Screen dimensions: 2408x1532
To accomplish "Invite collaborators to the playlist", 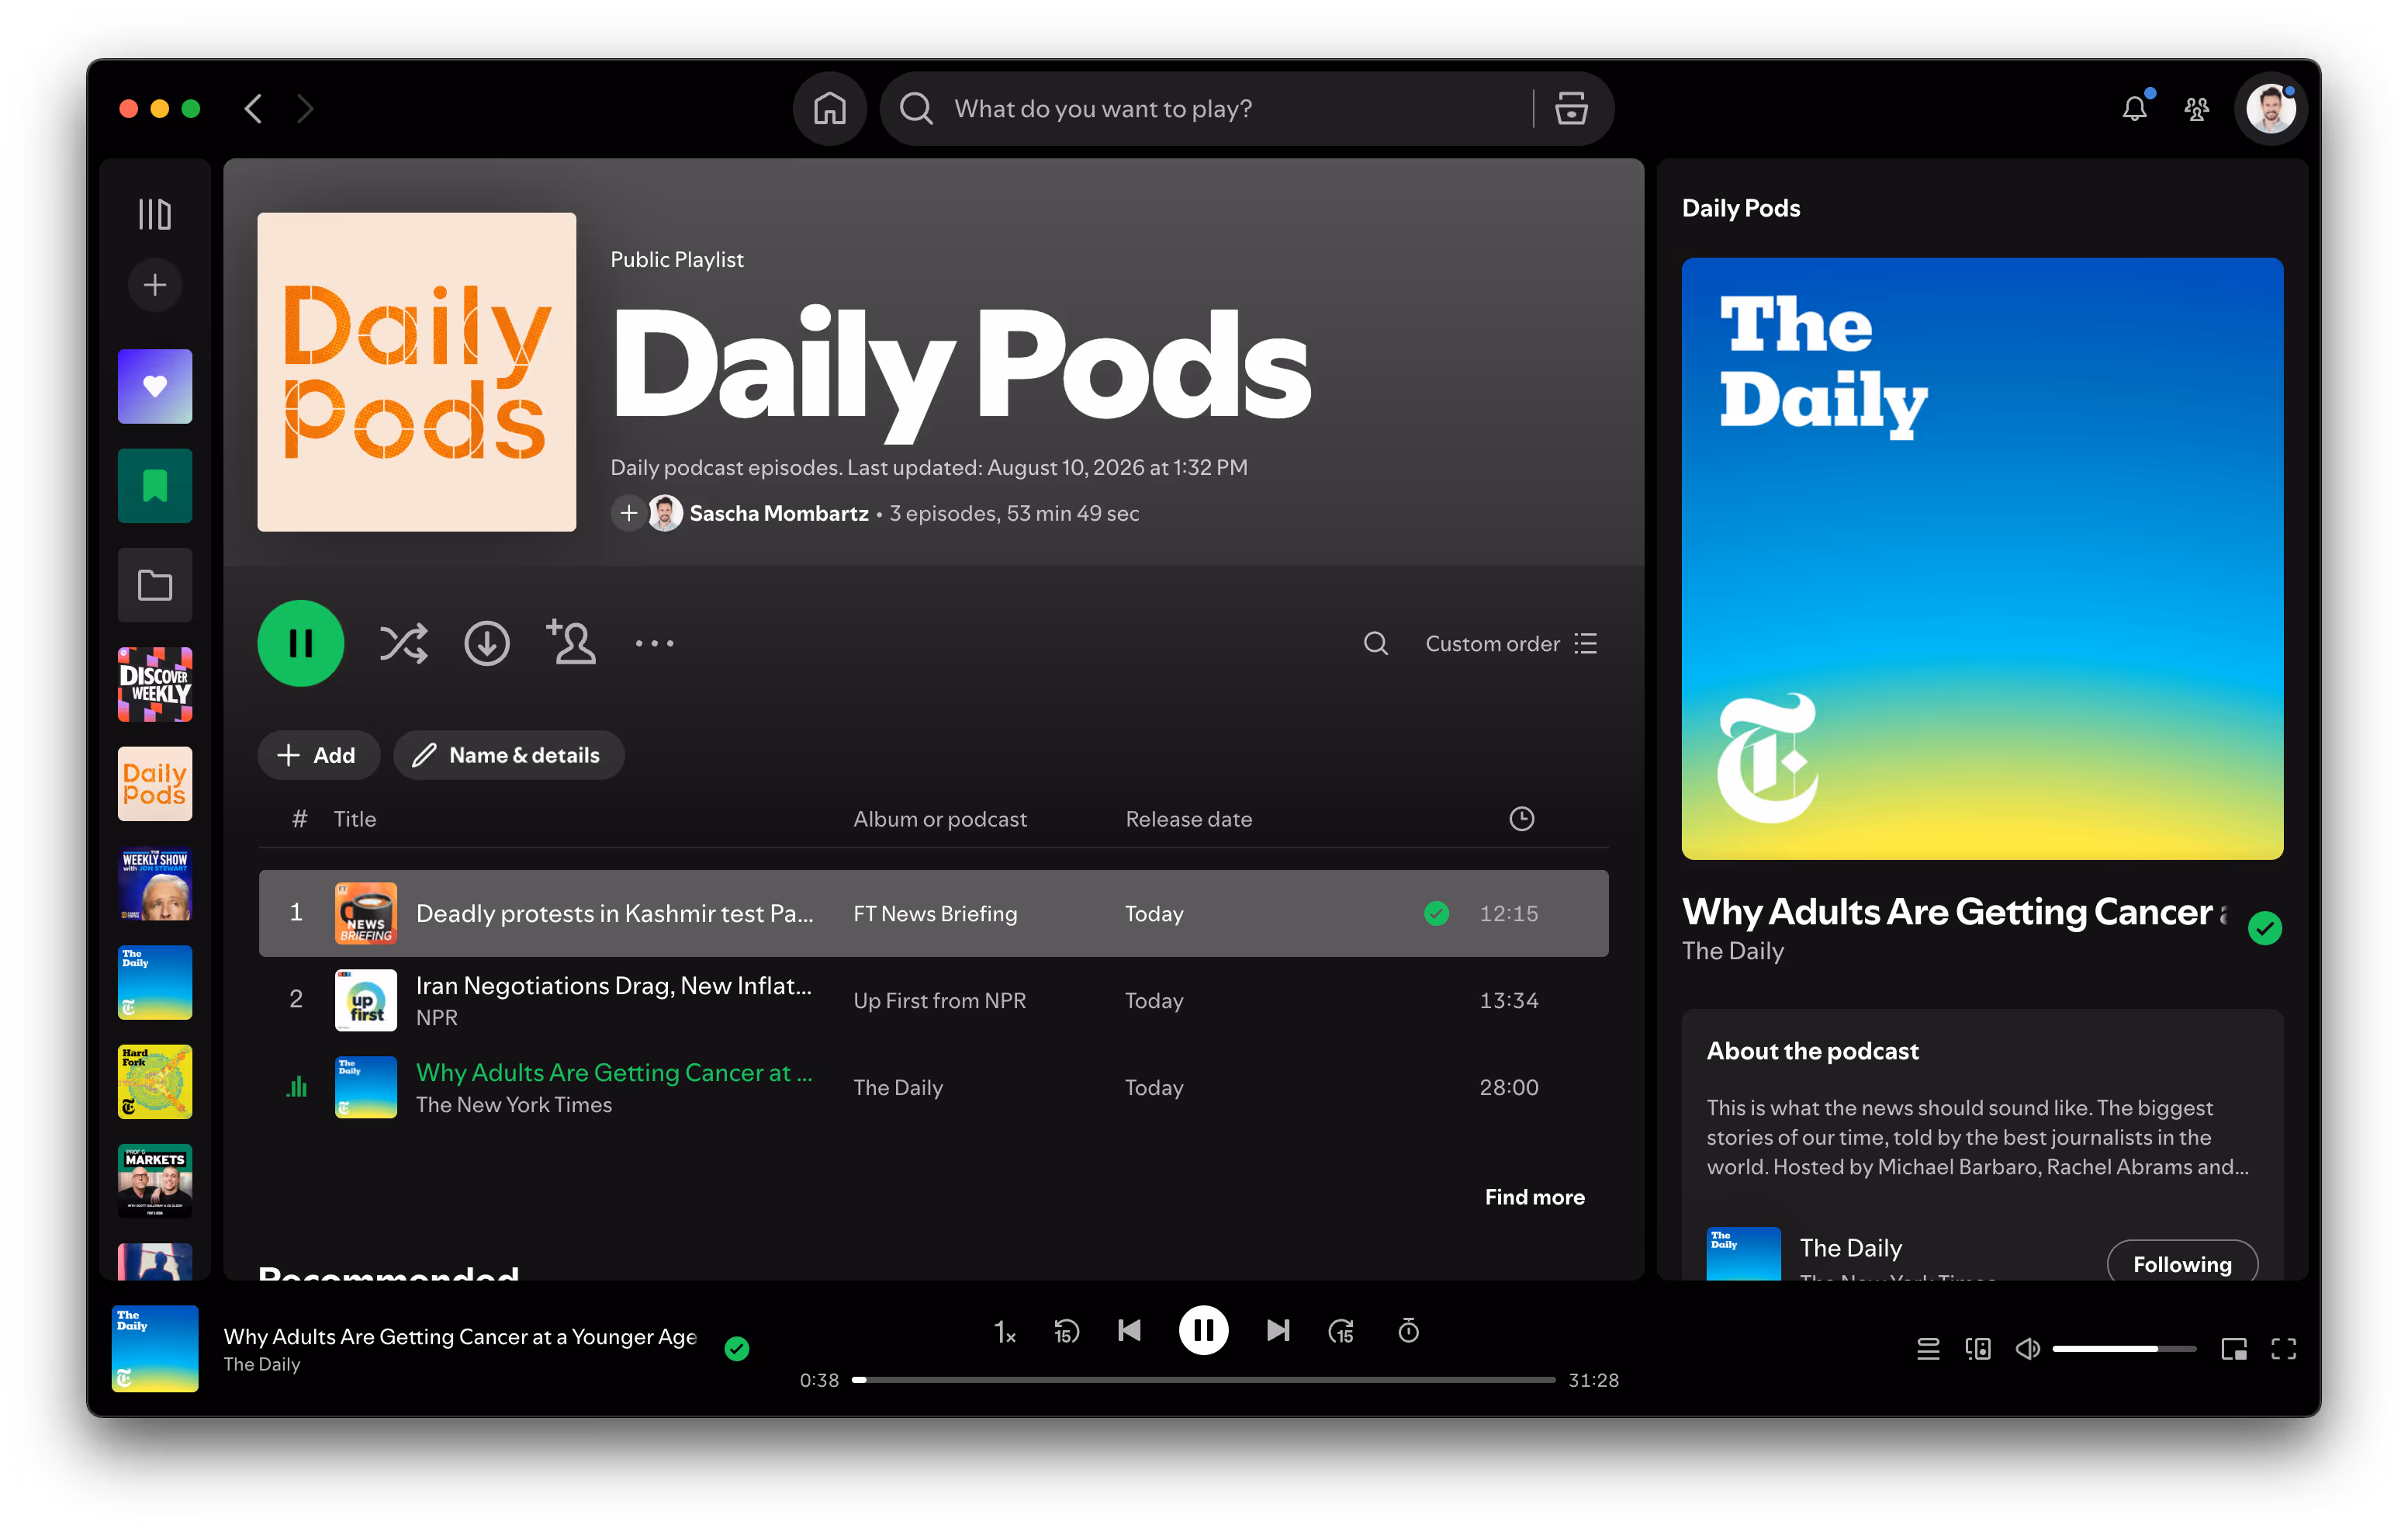I will click(571, 643).
